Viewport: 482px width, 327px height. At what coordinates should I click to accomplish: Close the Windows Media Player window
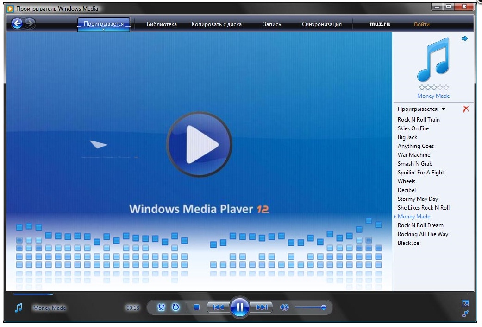coord(464,6)
